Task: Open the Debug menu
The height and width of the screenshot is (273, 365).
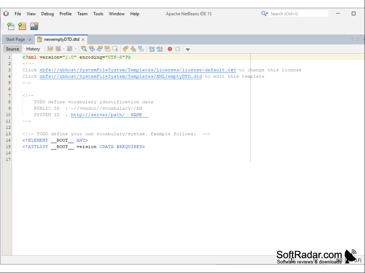Action: click(47, 14)
